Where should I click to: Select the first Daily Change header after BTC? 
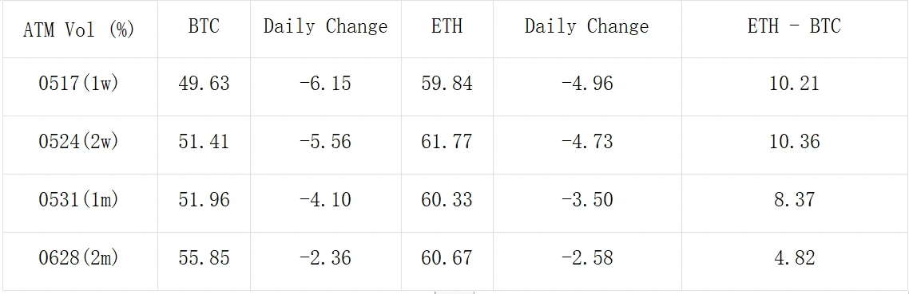[326, 29]
